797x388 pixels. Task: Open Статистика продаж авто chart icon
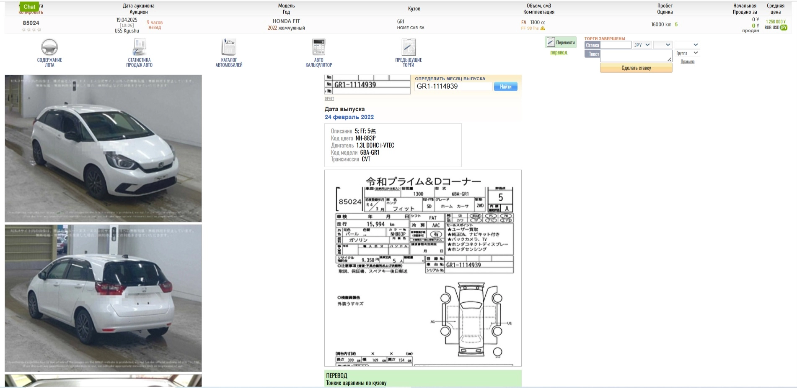[139, 47]
